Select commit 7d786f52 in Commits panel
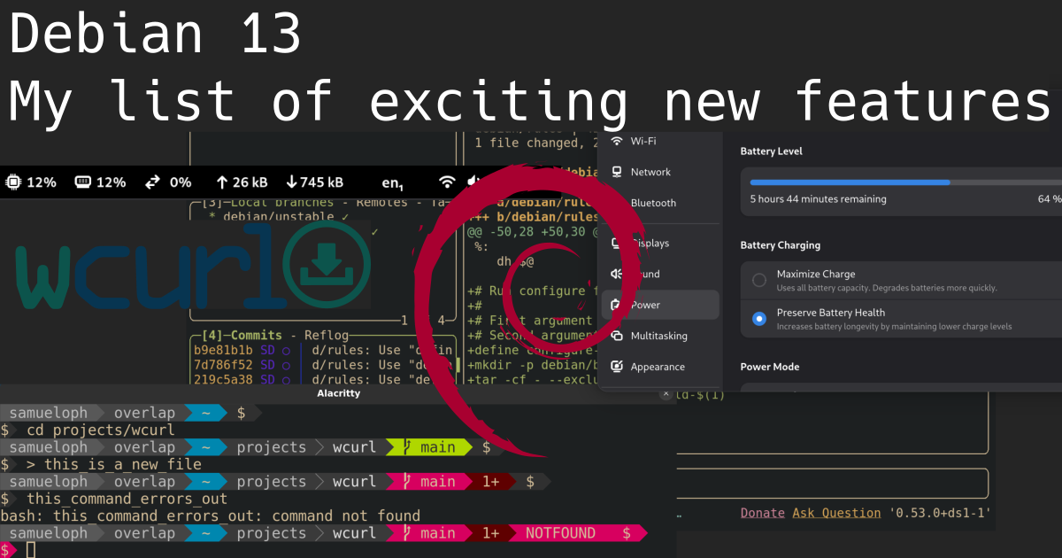This screenshot has width=1062, height=558. point(323,365)
